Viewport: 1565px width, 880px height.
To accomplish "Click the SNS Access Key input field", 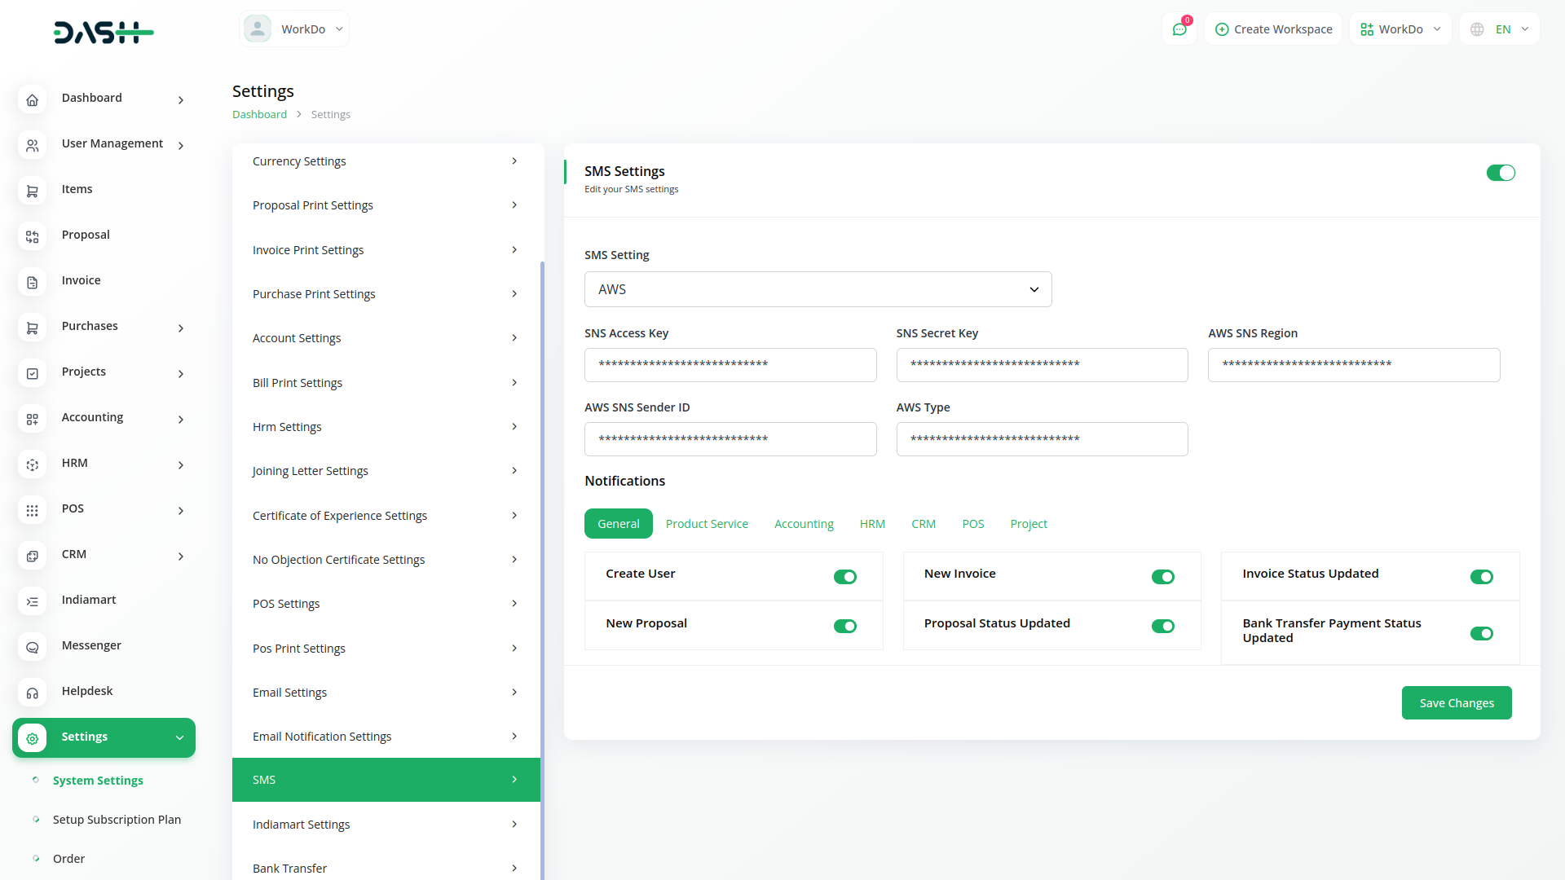I will [x=730, y=364].
